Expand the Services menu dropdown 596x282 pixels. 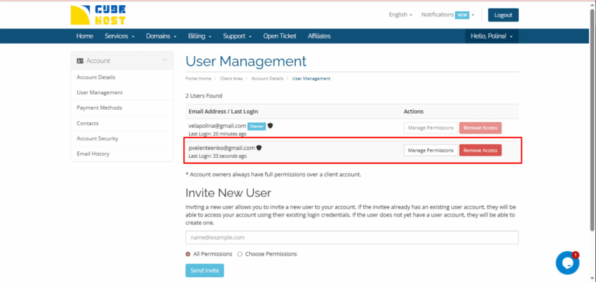coord(119,36)
